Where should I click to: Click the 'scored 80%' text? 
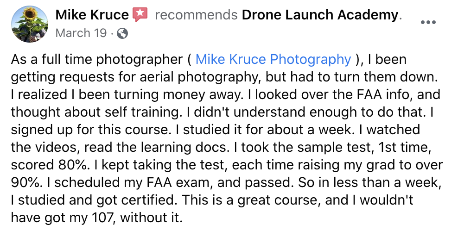(49, 165)
